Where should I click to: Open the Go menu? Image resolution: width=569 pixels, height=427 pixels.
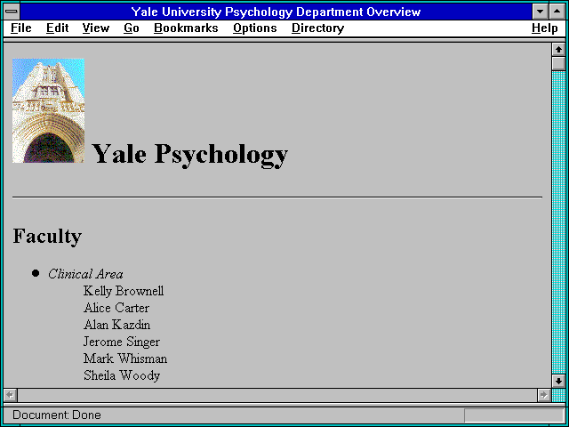point(132,28)
